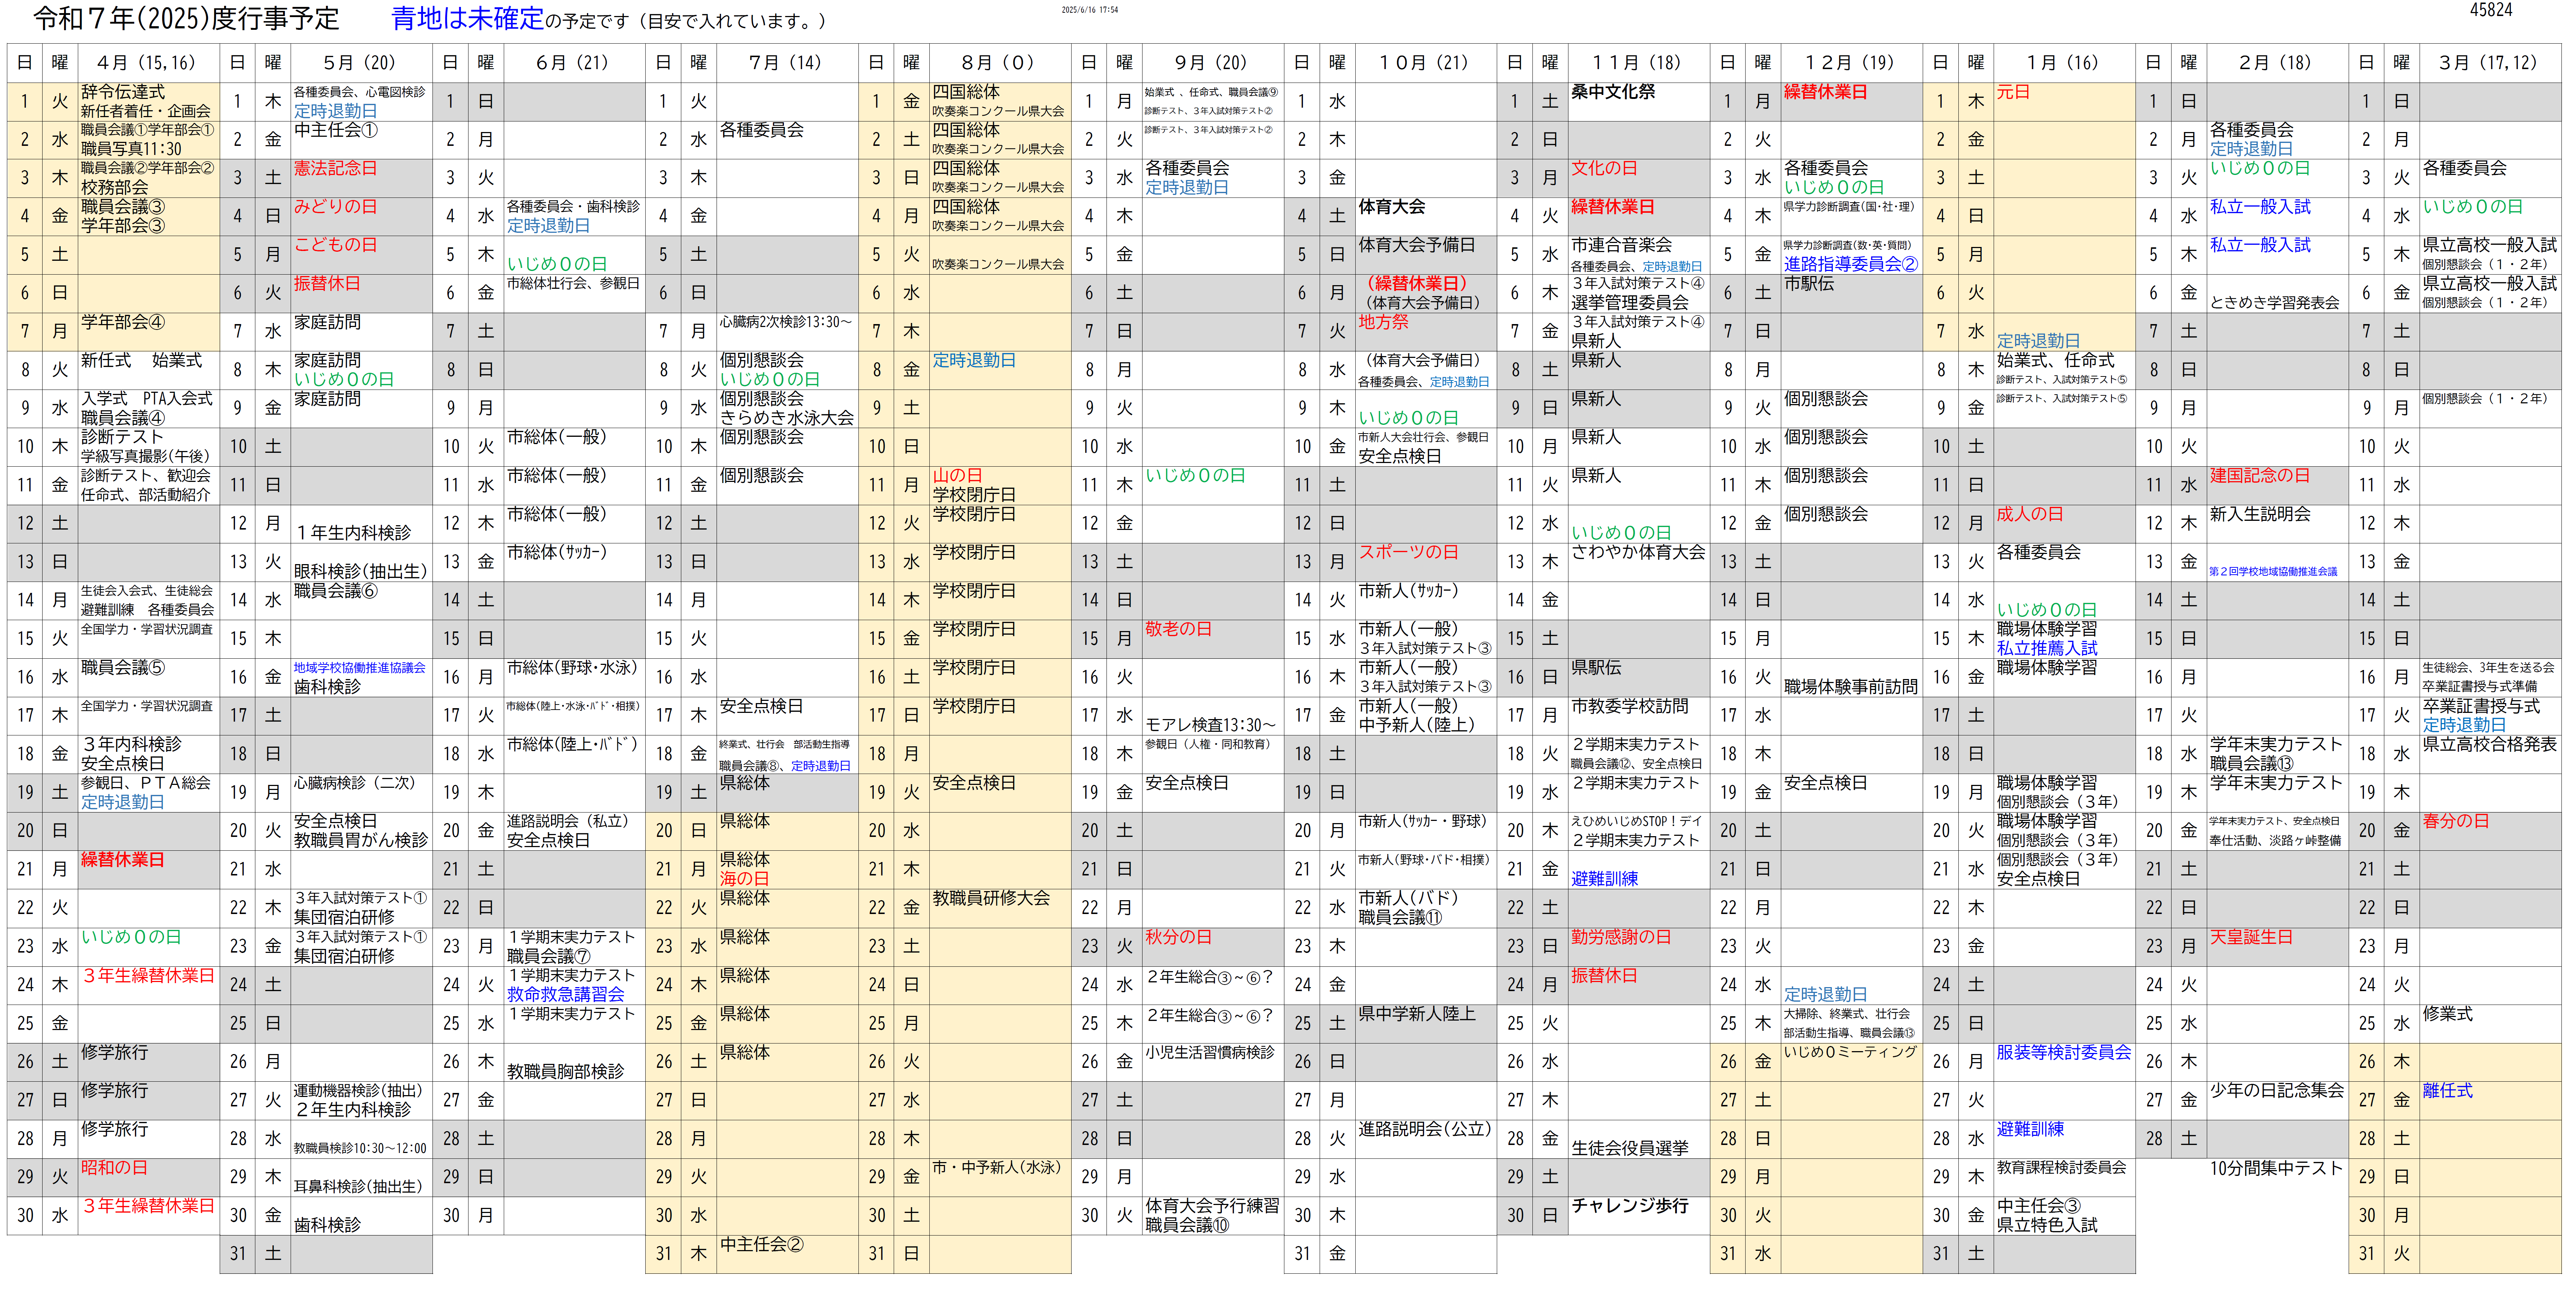
Task: Select the 中主任会② entry on July 31
Action: pos(762,1245)
